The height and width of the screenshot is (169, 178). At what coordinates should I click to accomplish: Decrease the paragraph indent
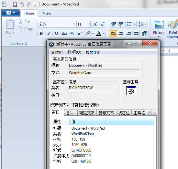click(x=114, y=24)
